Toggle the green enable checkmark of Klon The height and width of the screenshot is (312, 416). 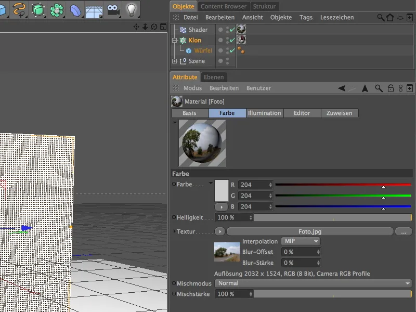click(x=232, y=40)
